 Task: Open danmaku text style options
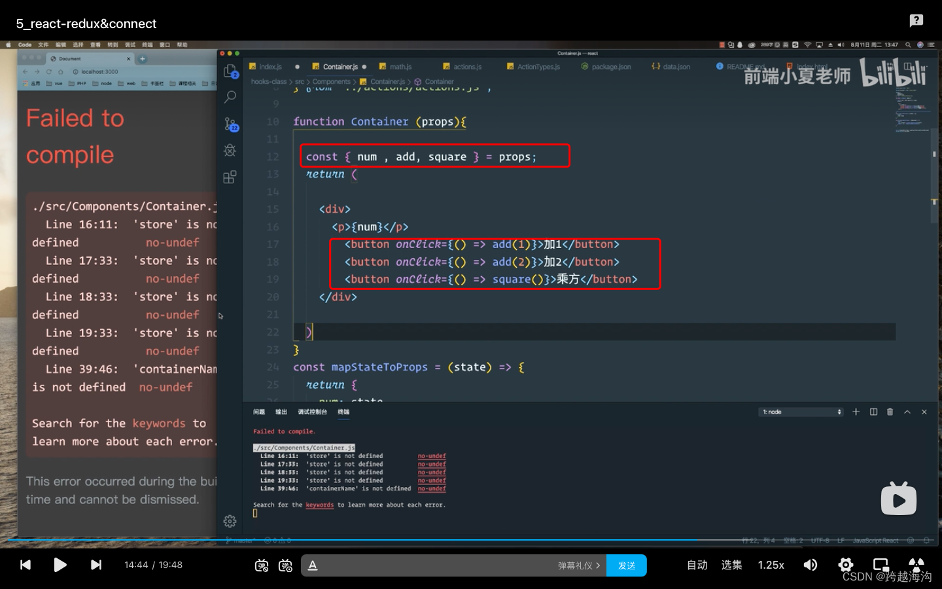coord(313,565)
